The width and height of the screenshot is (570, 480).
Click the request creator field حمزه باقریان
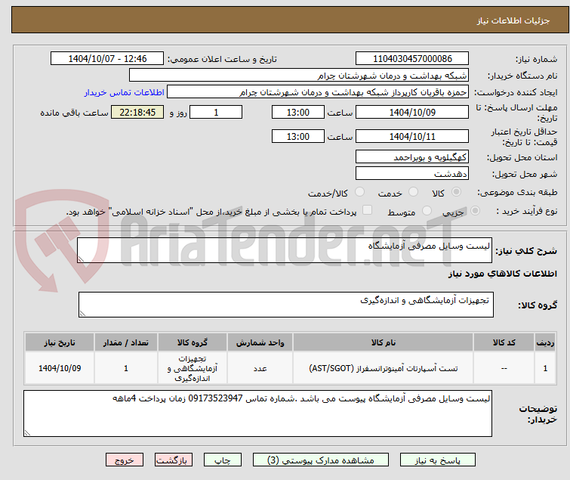[318, 92]
